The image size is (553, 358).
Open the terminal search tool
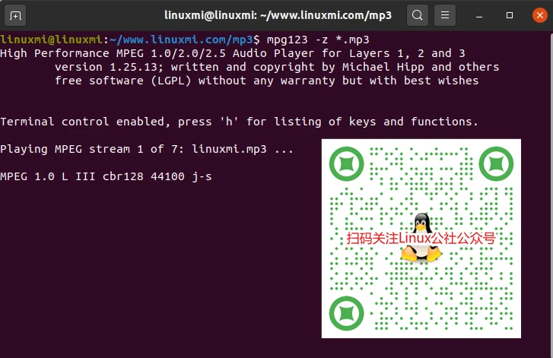click(x=417, y=15)
